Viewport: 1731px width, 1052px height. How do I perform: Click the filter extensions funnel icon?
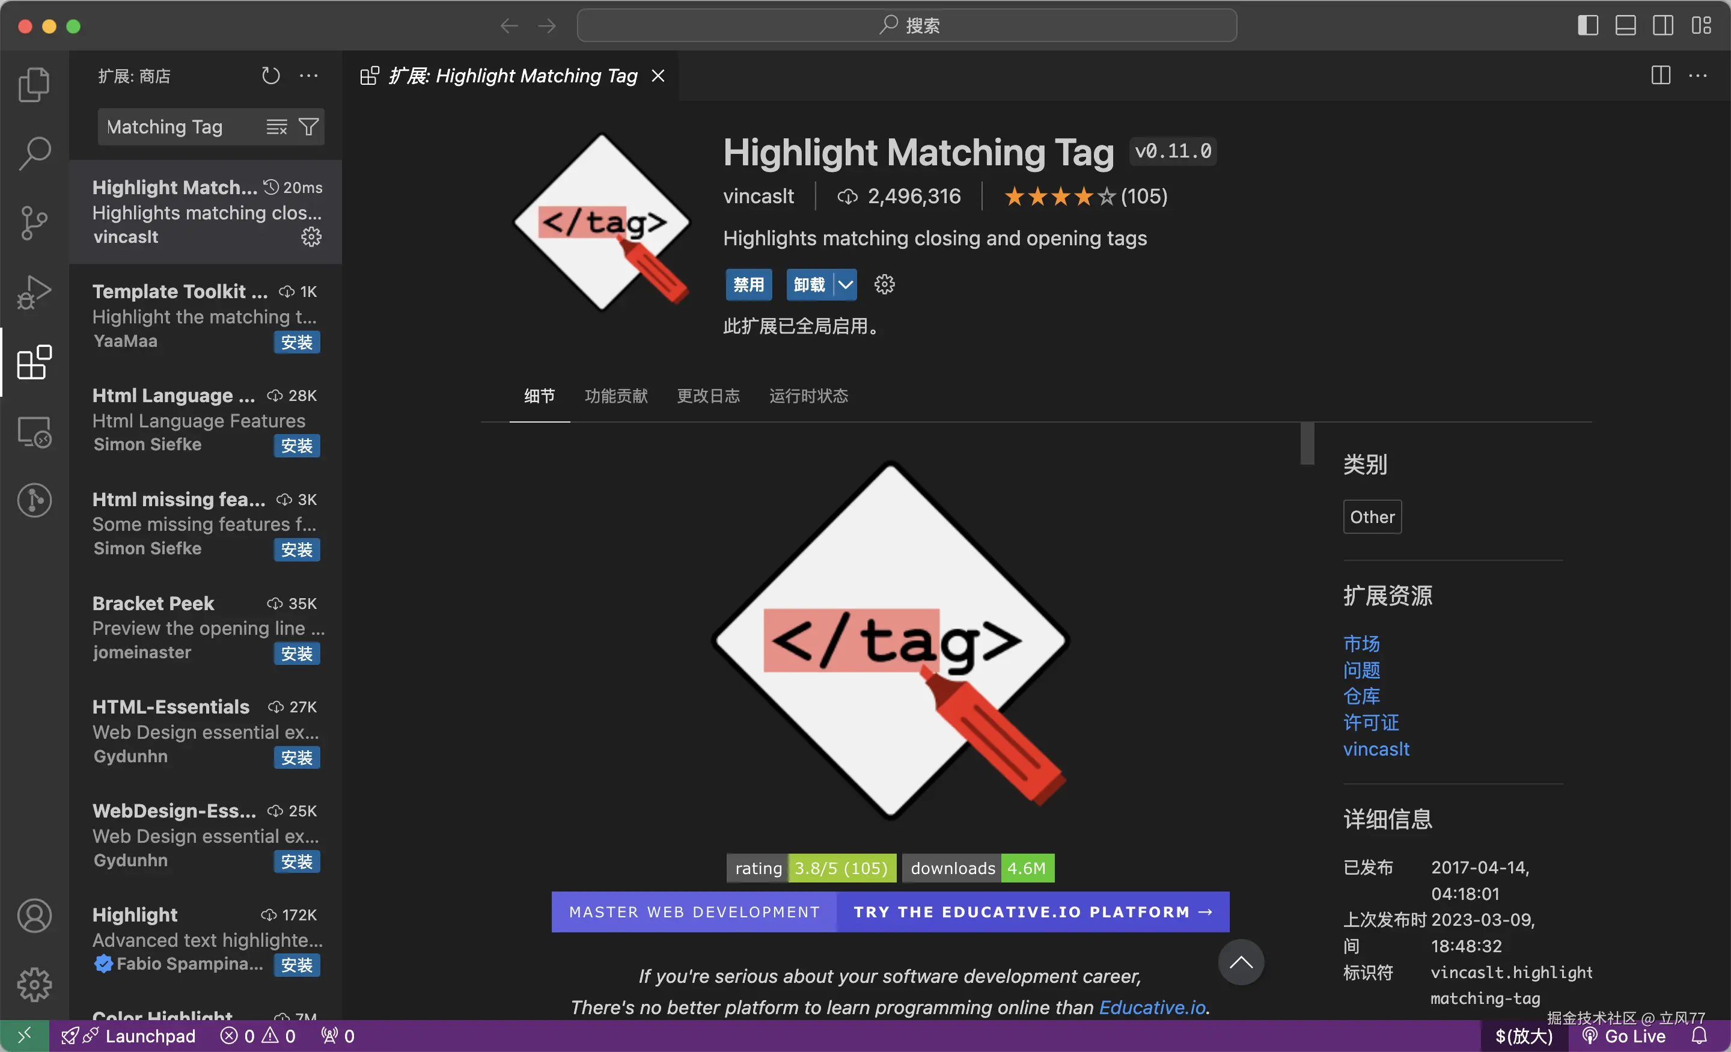click(309, 126)
